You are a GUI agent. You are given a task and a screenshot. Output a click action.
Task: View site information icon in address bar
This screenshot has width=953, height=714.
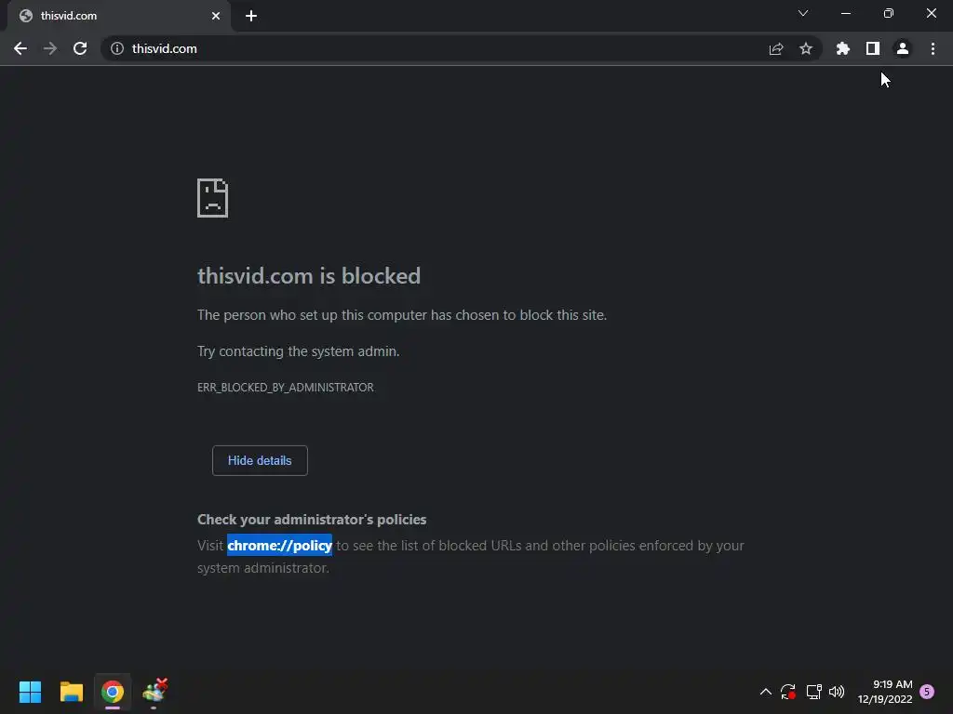point(117,48)
